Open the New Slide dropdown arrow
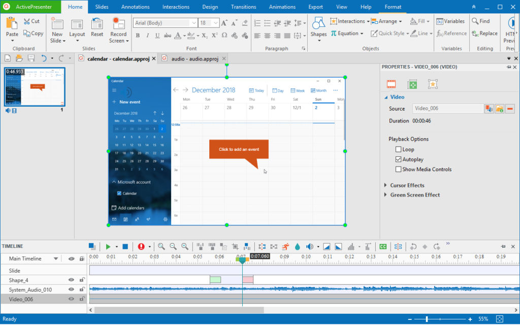Viewport: 520px width, 325px height. (64, 41)
